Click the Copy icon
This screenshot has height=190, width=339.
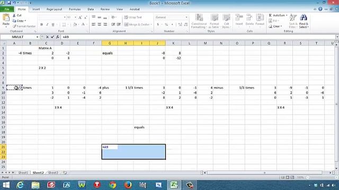[x=14, y=21]
